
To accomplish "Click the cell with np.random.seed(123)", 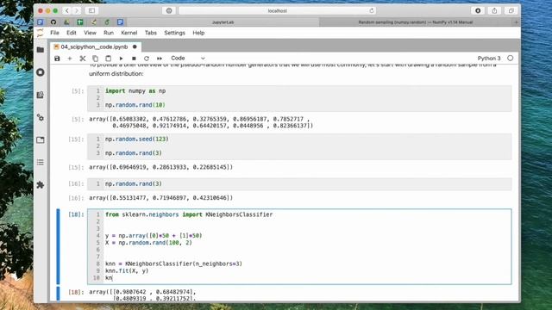I will click(x=299, y=146).
